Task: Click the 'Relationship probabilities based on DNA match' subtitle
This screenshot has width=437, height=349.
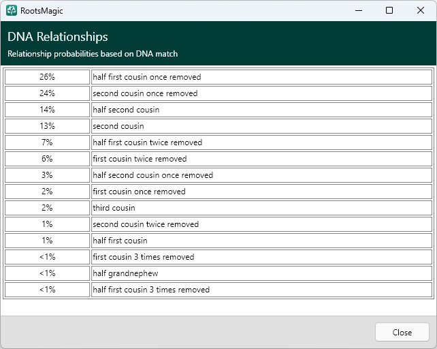Action: tap(93, 54)
